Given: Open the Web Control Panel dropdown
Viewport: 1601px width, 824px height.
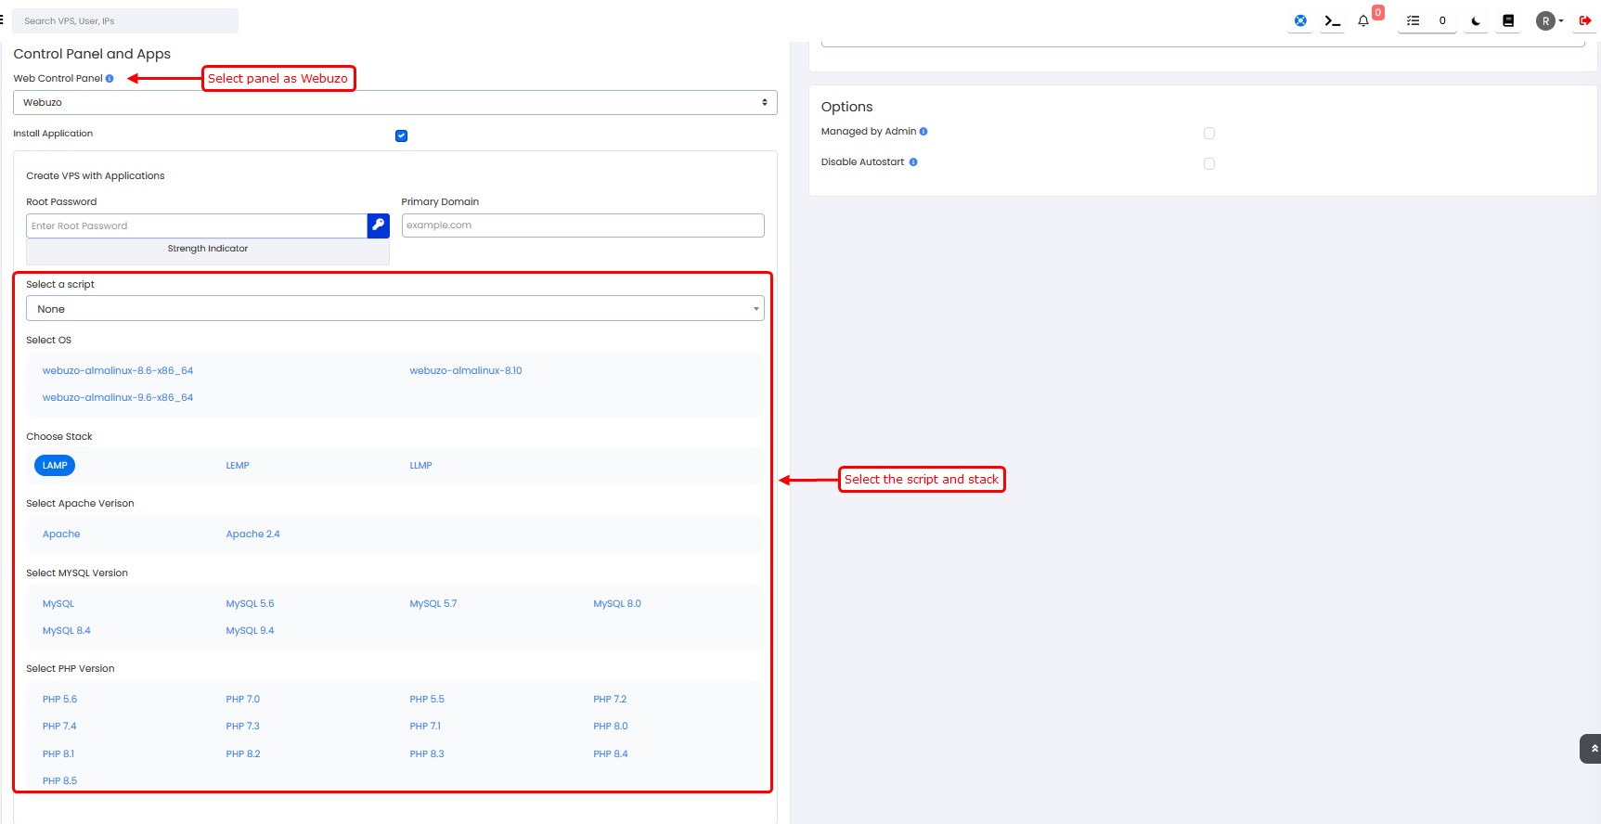Looking at the screenshot, I should click(394, 102).
